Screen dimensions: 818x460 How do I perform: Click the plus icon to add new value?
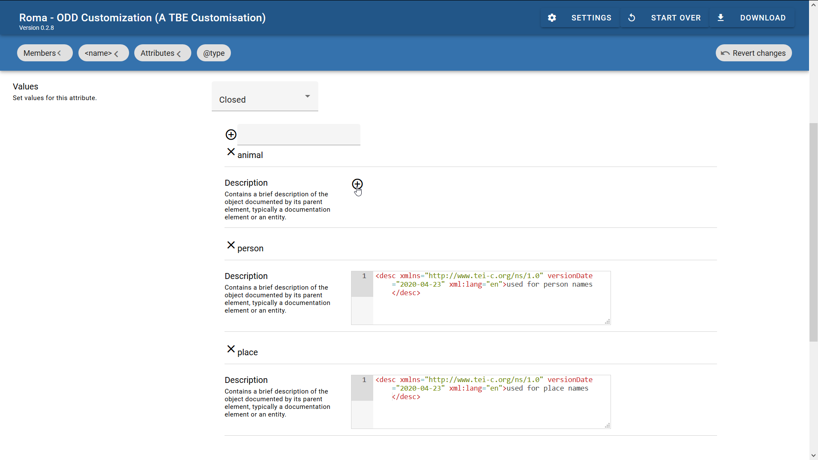231,135
